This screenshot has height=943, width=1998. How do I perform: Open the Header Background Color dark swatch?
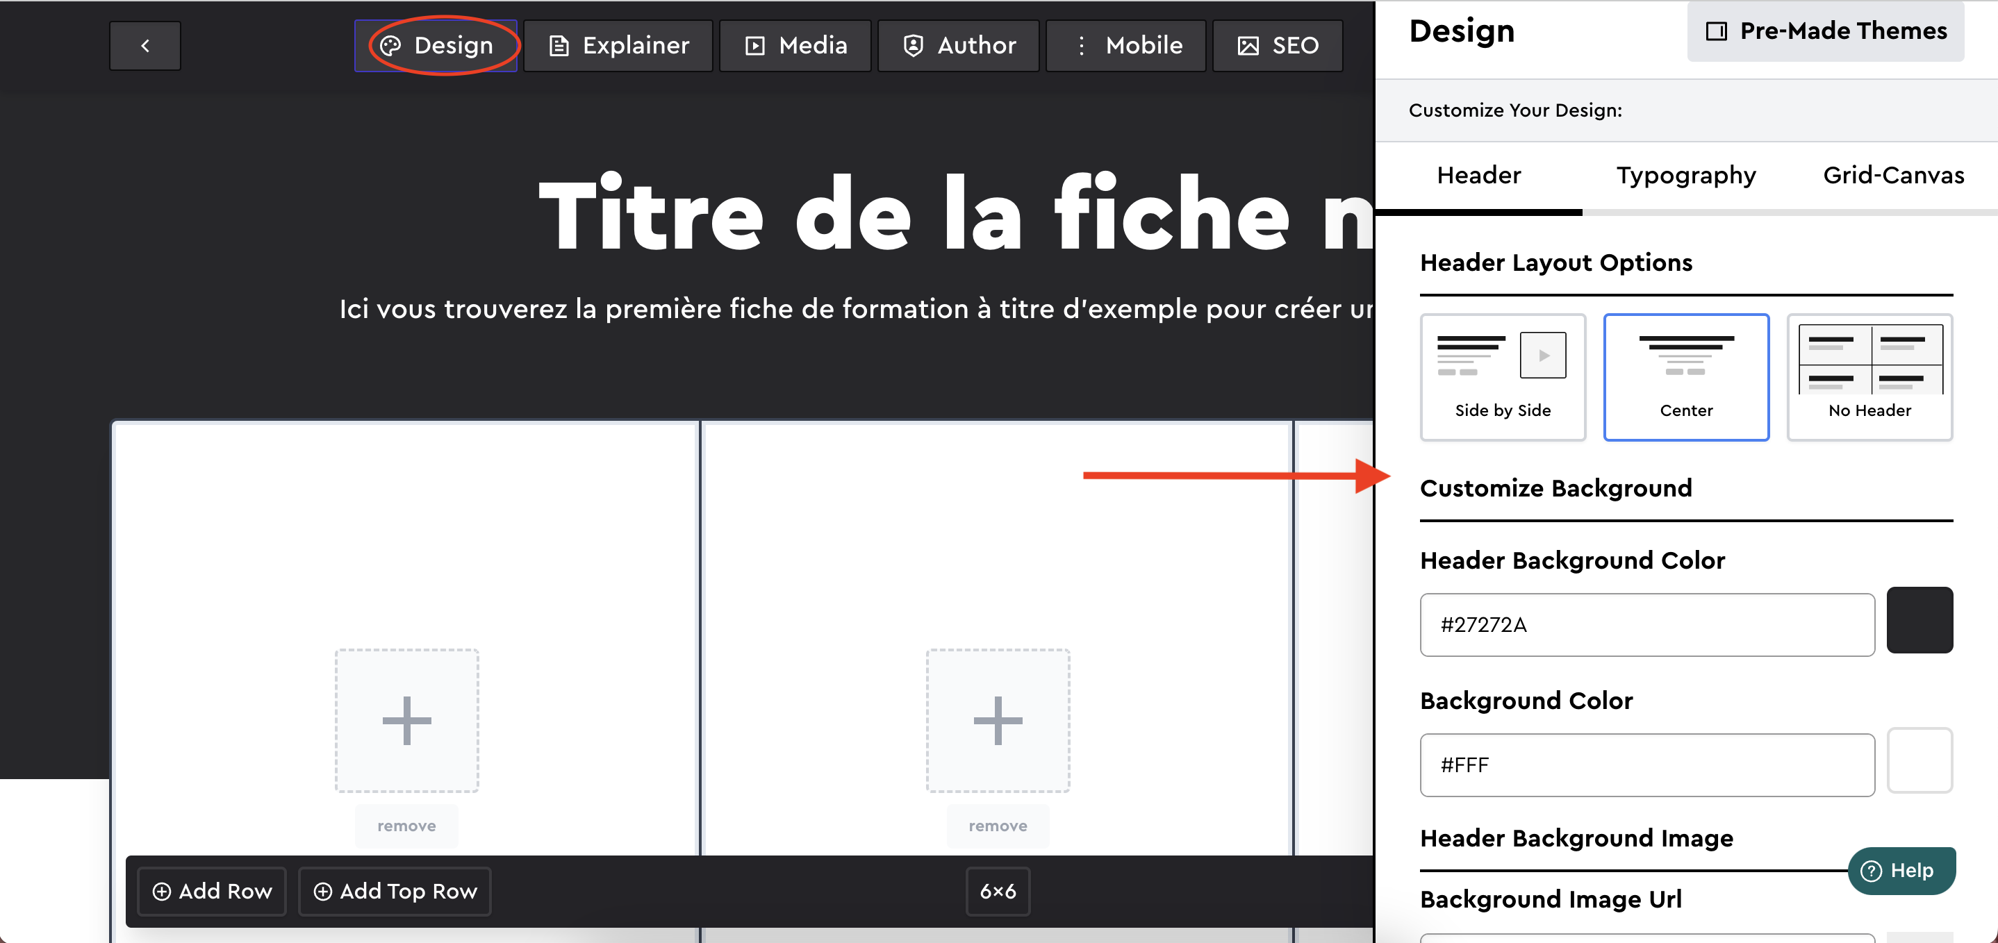[1919, 620]
